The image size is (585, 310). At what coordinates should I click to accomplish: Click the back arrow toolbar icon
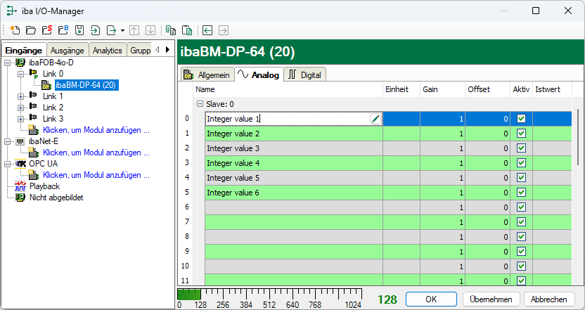[207, 30]
